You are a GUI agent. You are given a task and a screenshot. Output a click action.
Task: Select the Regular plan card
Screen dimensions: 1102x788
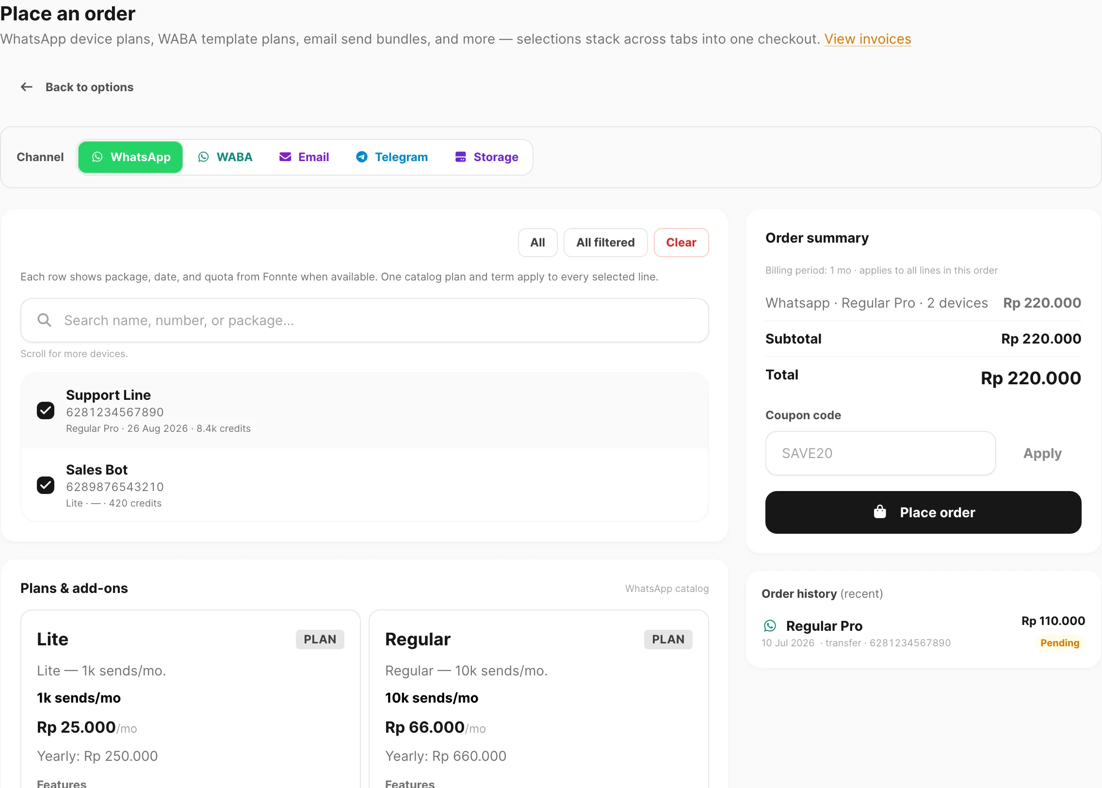pos(539,699)
